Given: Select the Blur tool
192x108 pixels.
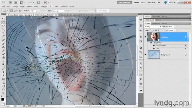Looking at the screenshot, I should coord(3,61).
